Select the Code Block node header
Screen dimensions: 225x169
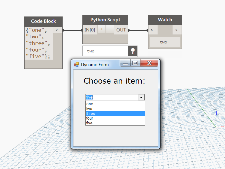43,21
